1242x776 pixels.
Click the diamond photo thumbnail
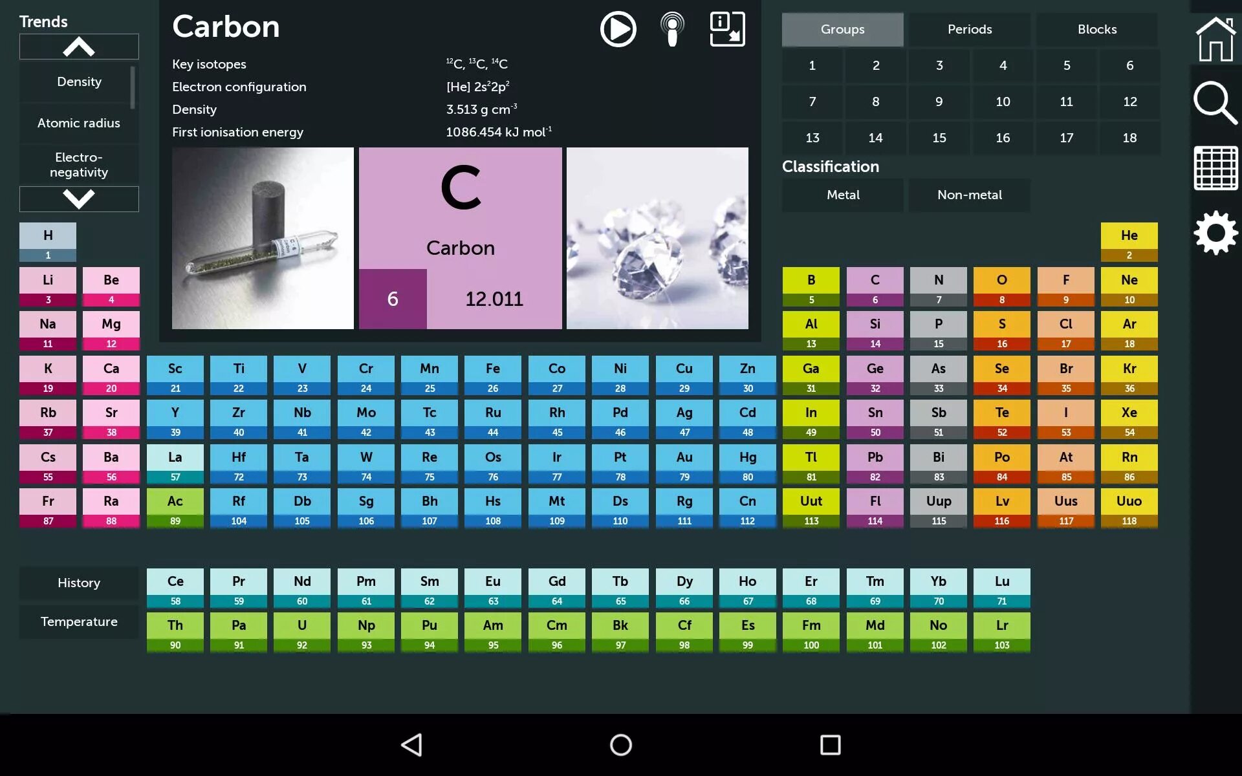coord(657,238)
